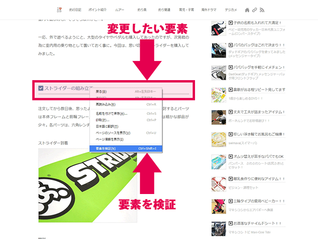Click description text swimava(スイマーバ)
This screenshot has height=239, width=318.
(x=243, y=143)
